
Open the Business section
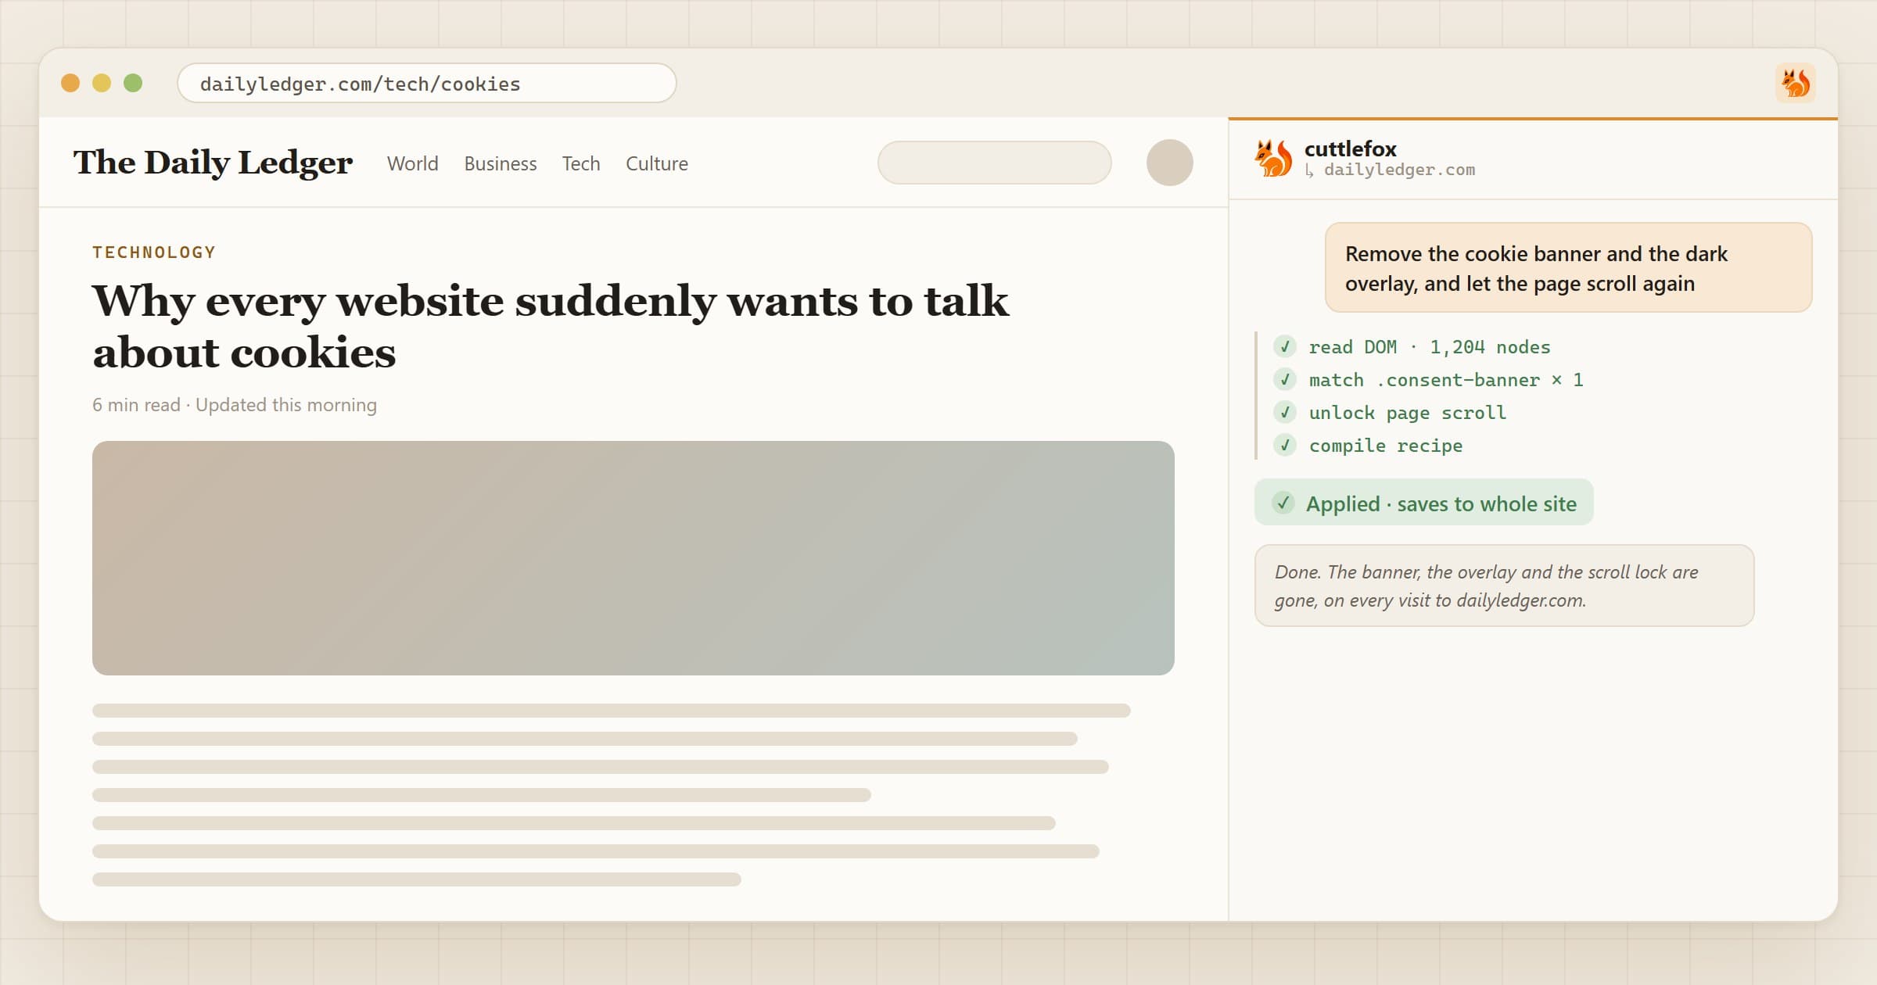tap(501, 163)
